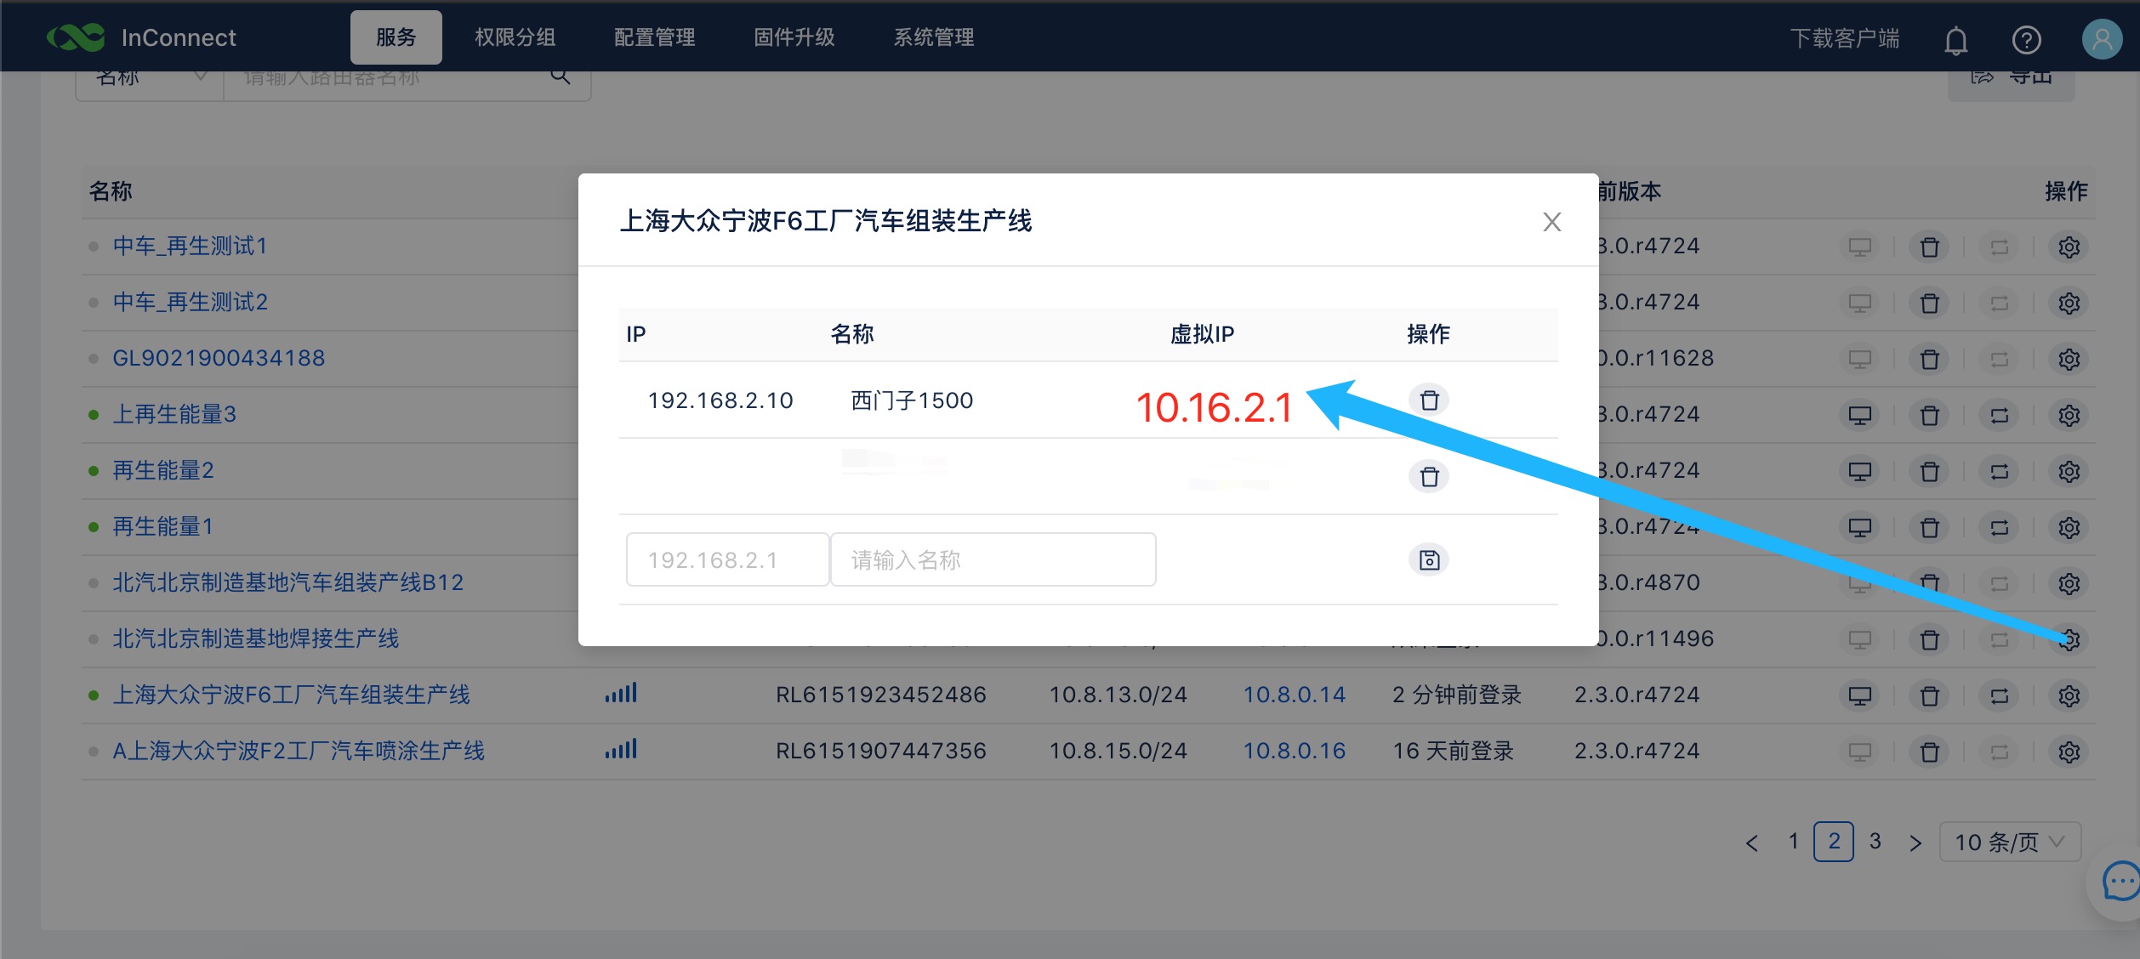Save the new virtual IP entry
This screenshot has height=959, width=2140.
[x=1430, y=559]
